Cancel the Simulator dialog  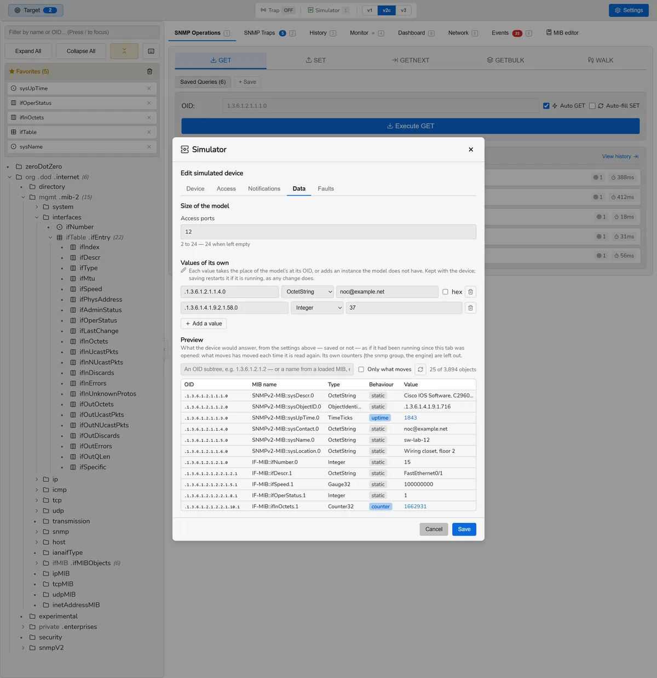coord(434,529)
